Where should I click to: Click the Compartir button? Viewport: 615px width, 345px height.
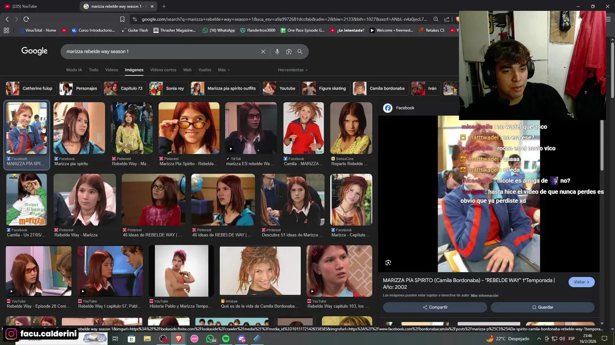435,307
